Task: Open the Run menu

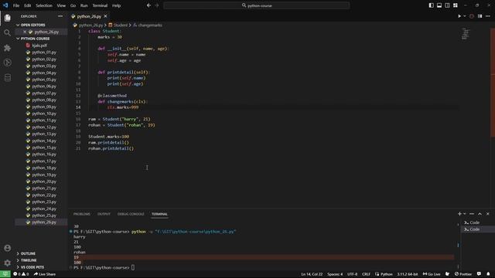Action: click(84, 5)
